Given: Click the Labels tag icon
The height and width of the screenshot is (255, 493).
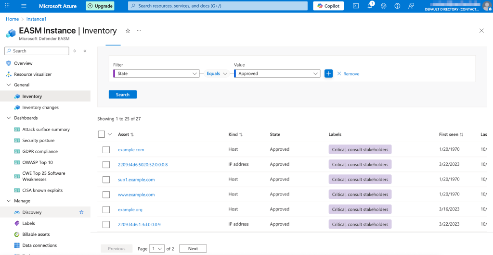Looking at the screenshot, I should pyautogui.click(x=17, y=223).
